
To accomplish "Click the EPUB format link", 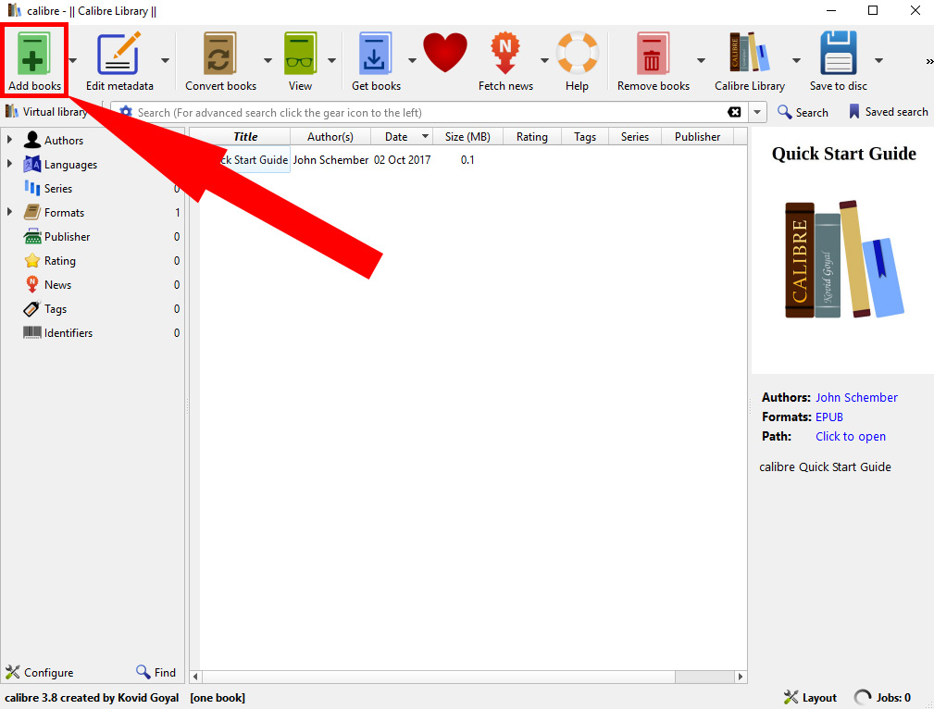I will 828,417.
